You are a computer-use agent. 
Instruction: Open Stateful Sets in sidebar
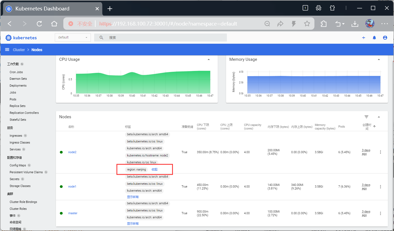[18, 120]
